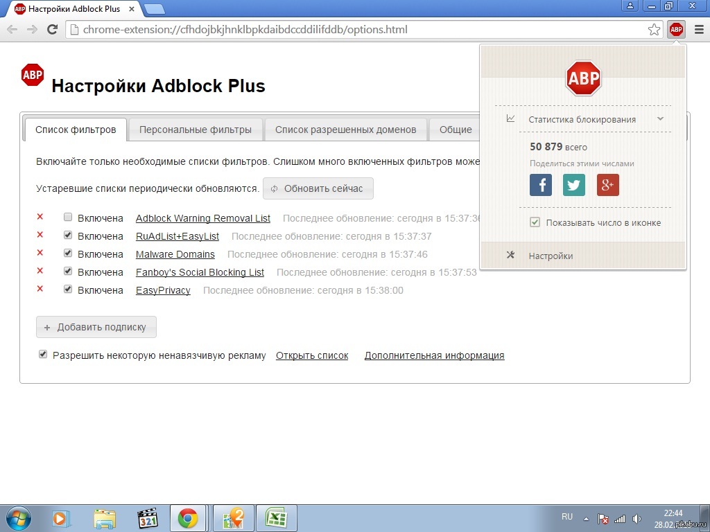Image resolution: width=710 pixels, height=532 pixels.
Task: Share stats via Facebook icon
Action: [x=541, y=185]
